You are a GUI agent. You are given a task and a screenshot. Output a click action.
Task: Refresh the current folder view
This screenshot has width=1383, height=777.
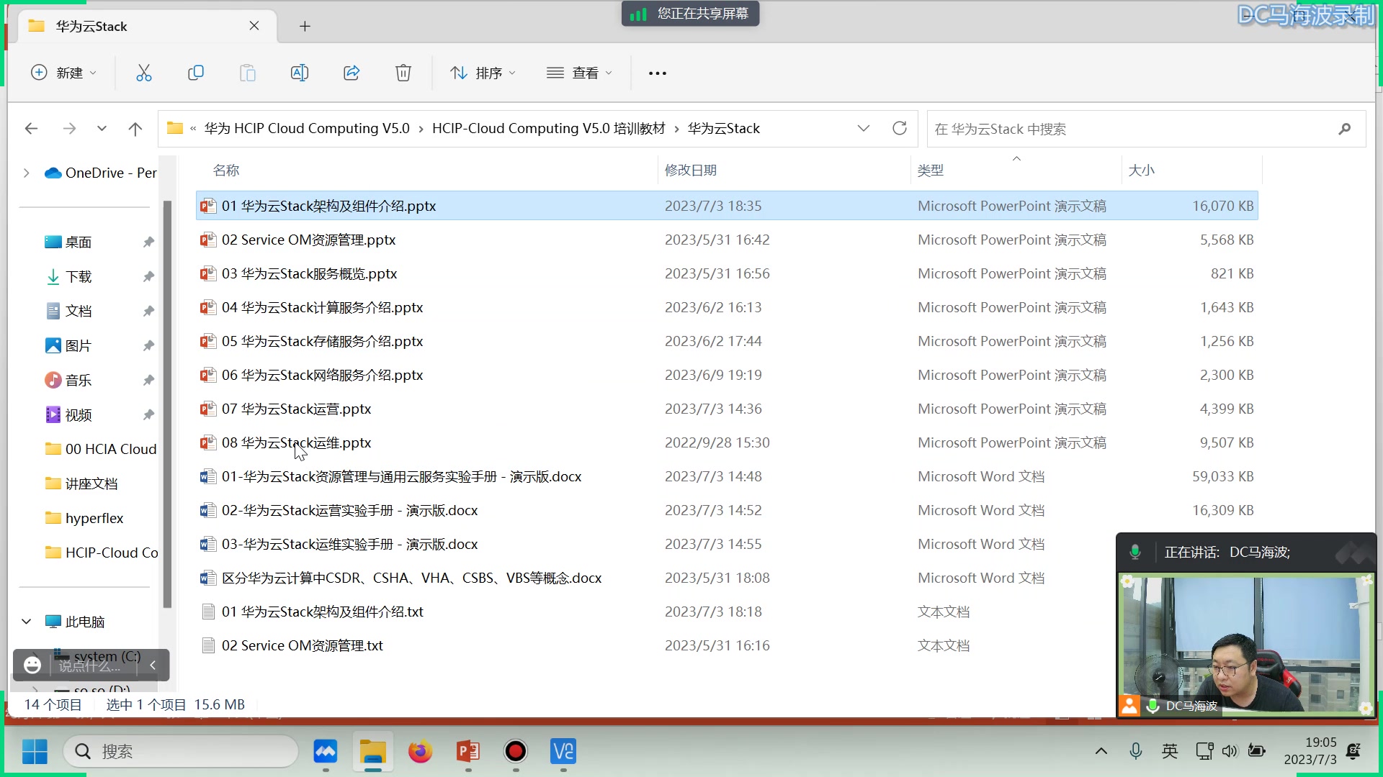click(900, 128)
